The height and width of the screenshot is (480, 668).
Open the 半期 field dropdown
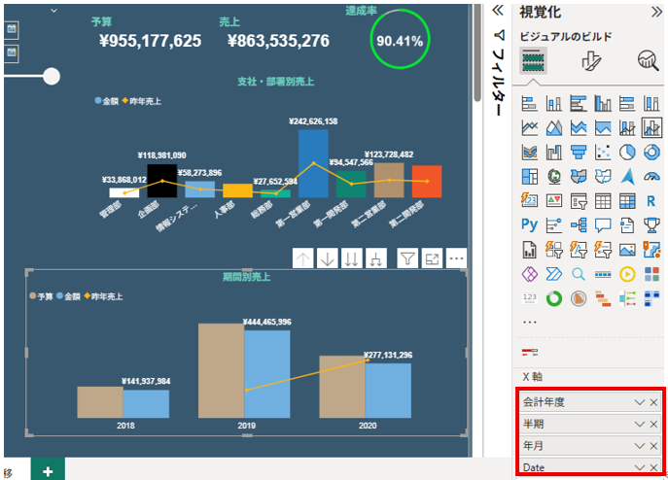point(639,425)
